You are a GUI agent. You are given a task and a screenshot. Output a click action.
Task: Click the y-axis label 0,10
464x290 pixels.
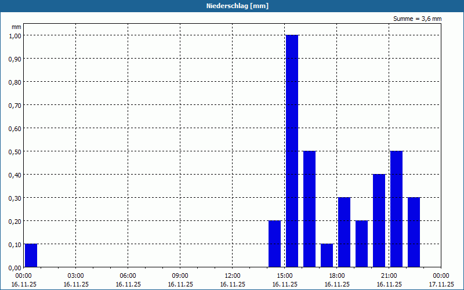(15, 244)
